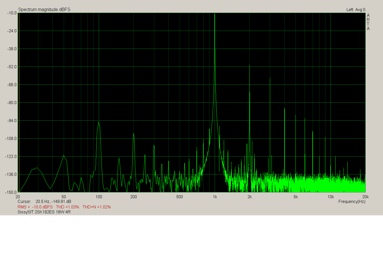This screenshot has height=265, width=383.
Task: Click the 50 Hz x-axis label
Action: (64, 197)
